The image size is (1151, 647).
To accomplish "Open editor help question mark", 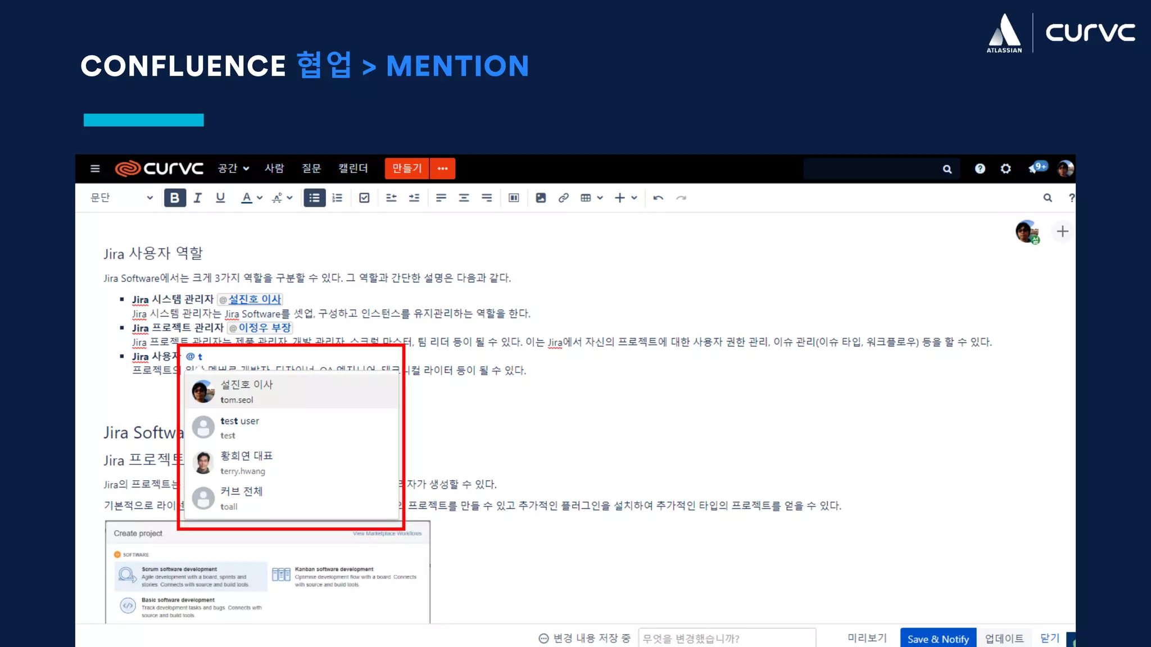I will click(1071, 198).
